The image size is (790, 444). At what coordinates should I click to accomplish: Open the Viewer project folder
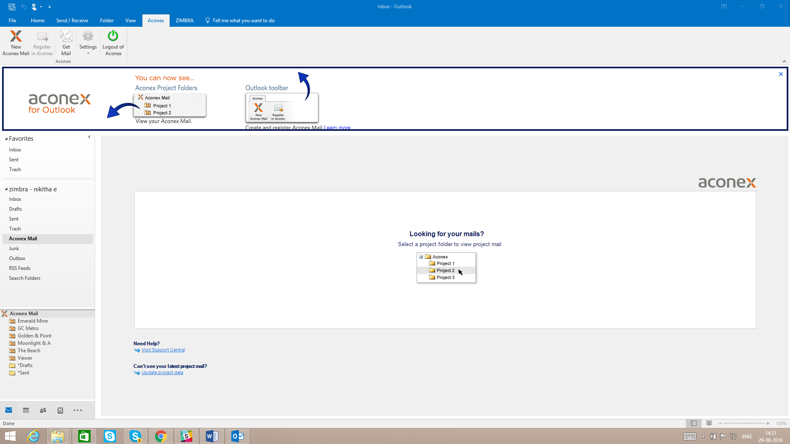coord(25,358)
